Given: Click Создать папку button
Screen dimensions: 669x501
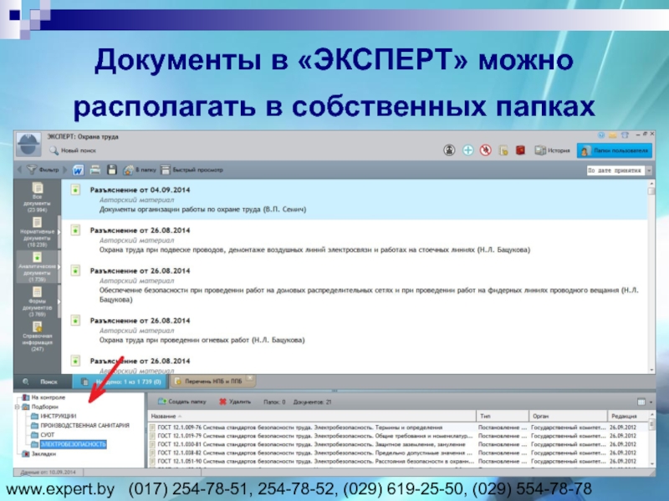Looking at the screenshot, I should (x=182, y=402).
